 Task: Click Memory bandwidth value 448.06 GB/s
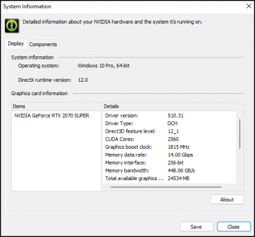[x=181, y=171]
